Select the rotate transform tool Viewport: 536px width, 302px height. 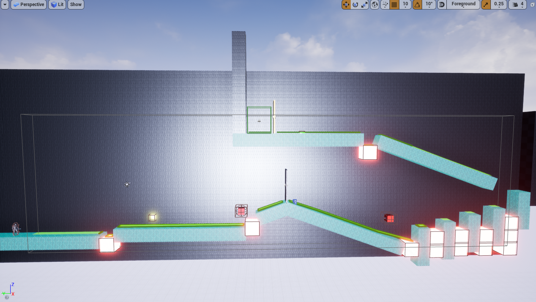pyautogui.click(x=355, y=5)
